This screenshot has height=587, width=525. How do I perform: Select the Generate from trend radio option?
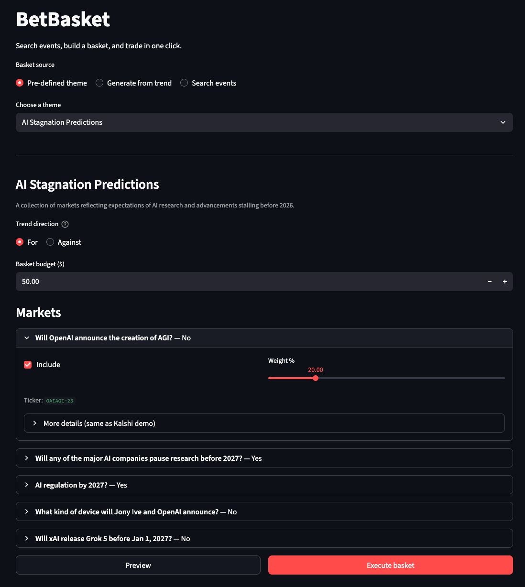(x=134, y=83)
